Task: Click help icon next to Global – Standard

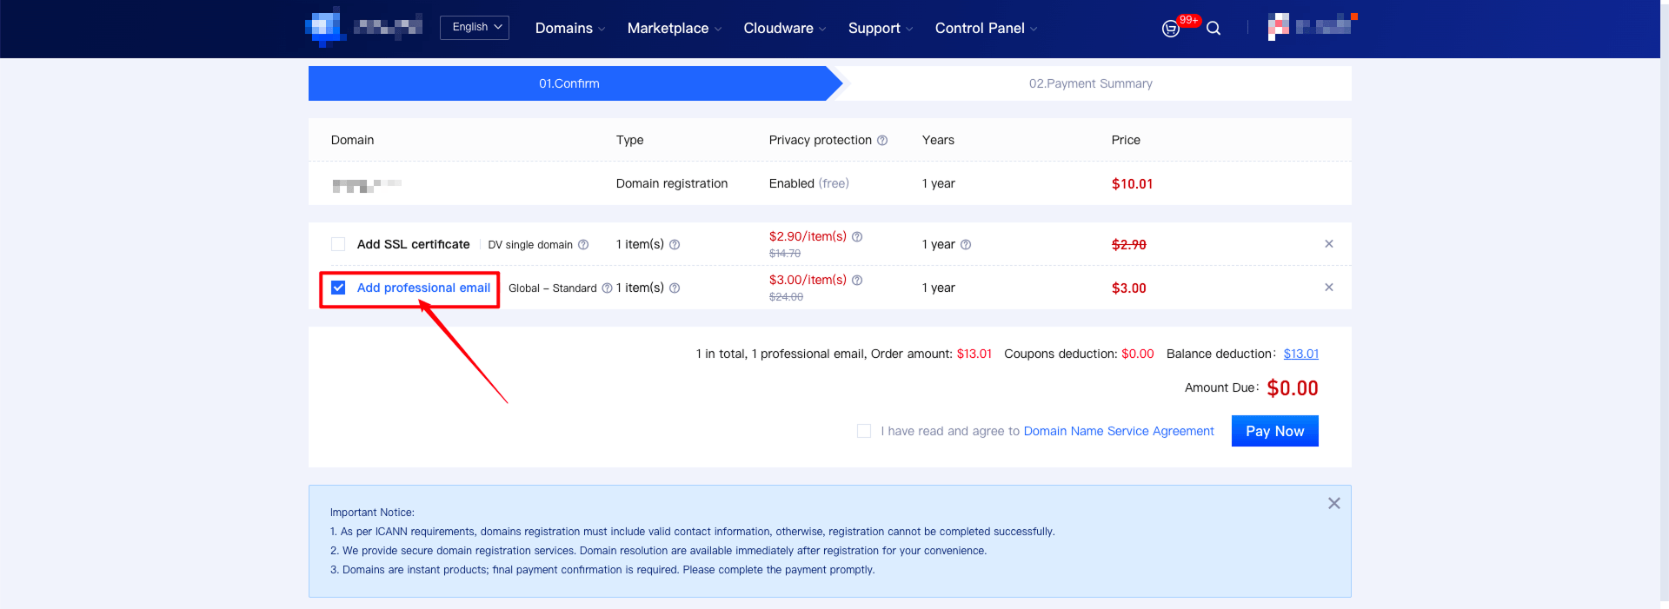Action: (607, 288)
